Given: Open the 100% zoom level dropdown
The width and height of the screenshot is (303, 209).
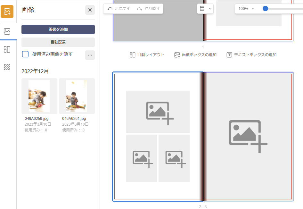Looking at the screenshot, I should pyautogui.click(x=246, y=9).
